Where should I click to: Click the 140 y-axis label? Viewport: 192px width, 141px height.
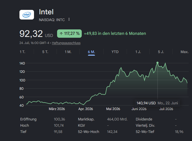click(x=22, y=63)
